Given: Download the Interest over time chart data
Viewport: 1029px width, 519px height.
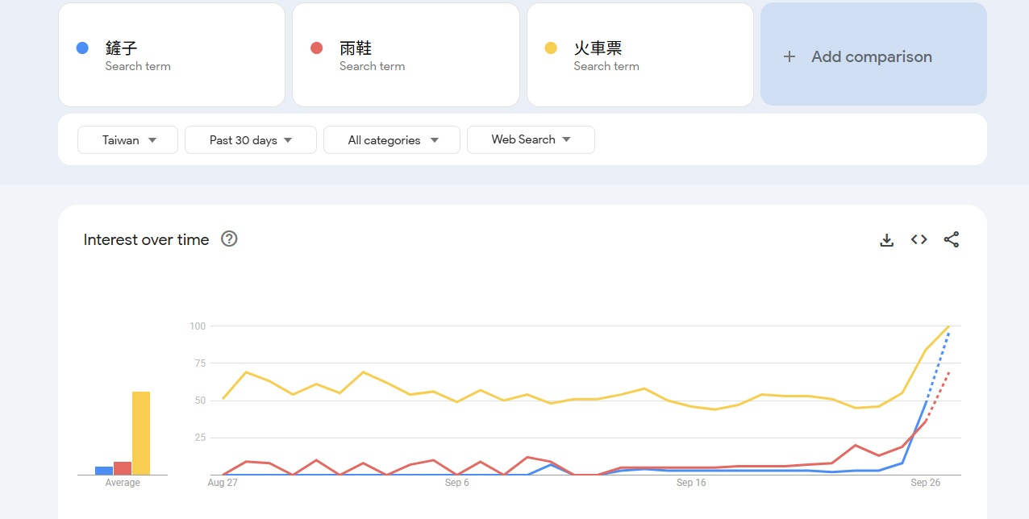Looking at the screenshot, I should (x=886, y=240).
